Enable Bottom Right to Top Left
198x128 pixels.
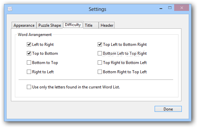[x=100, y=72]
